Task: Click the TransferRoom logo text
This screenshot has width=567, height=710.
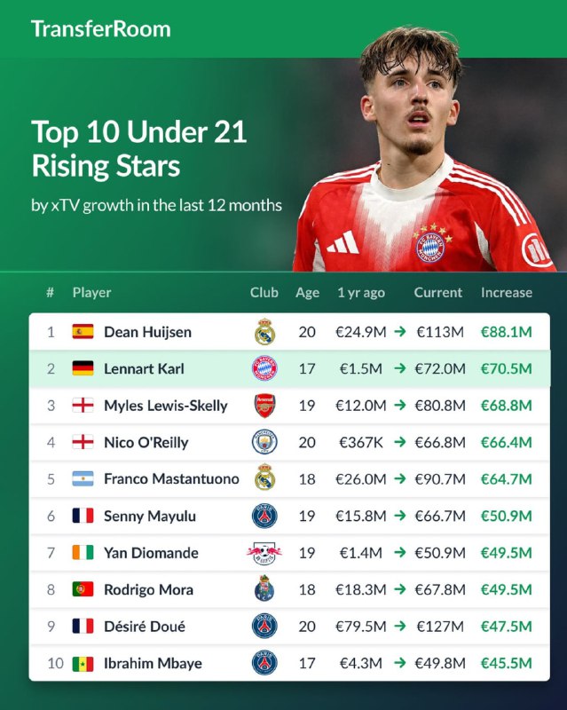Action: 100,28
